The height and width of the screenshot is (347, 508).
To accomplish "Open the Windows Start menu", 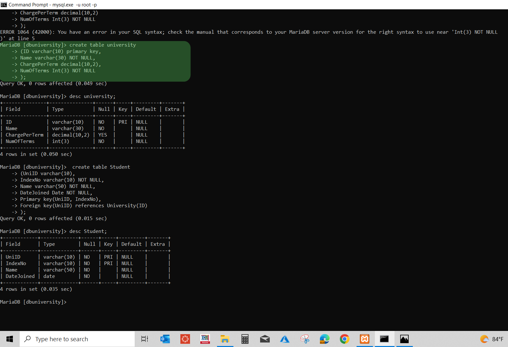I will [10, 339].
